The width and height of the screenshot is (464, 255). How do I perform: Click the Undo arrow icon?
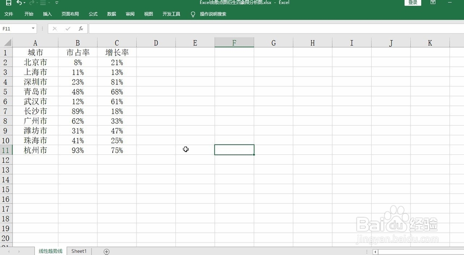pyautogui.click(x=19, y=3)
